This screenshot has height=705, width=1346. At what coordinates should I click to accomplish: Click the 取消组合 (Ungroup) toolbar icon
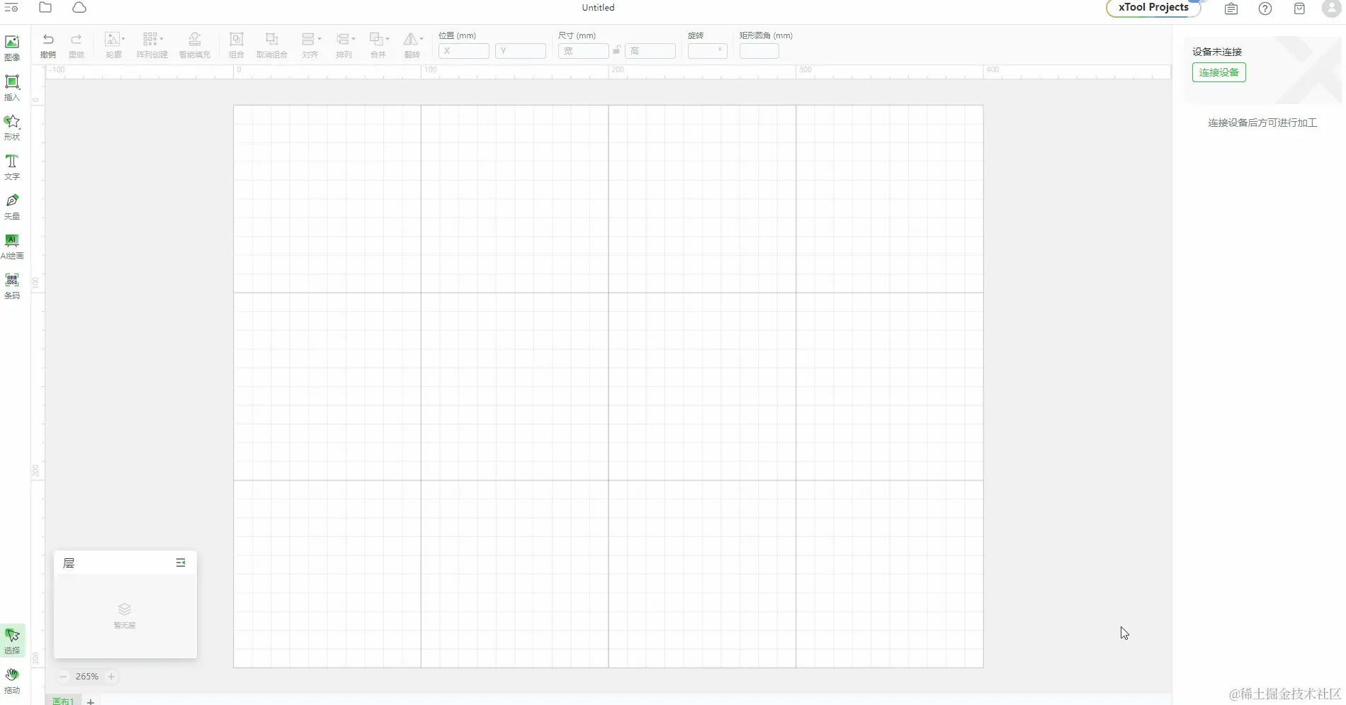click(x=272, y=45)
